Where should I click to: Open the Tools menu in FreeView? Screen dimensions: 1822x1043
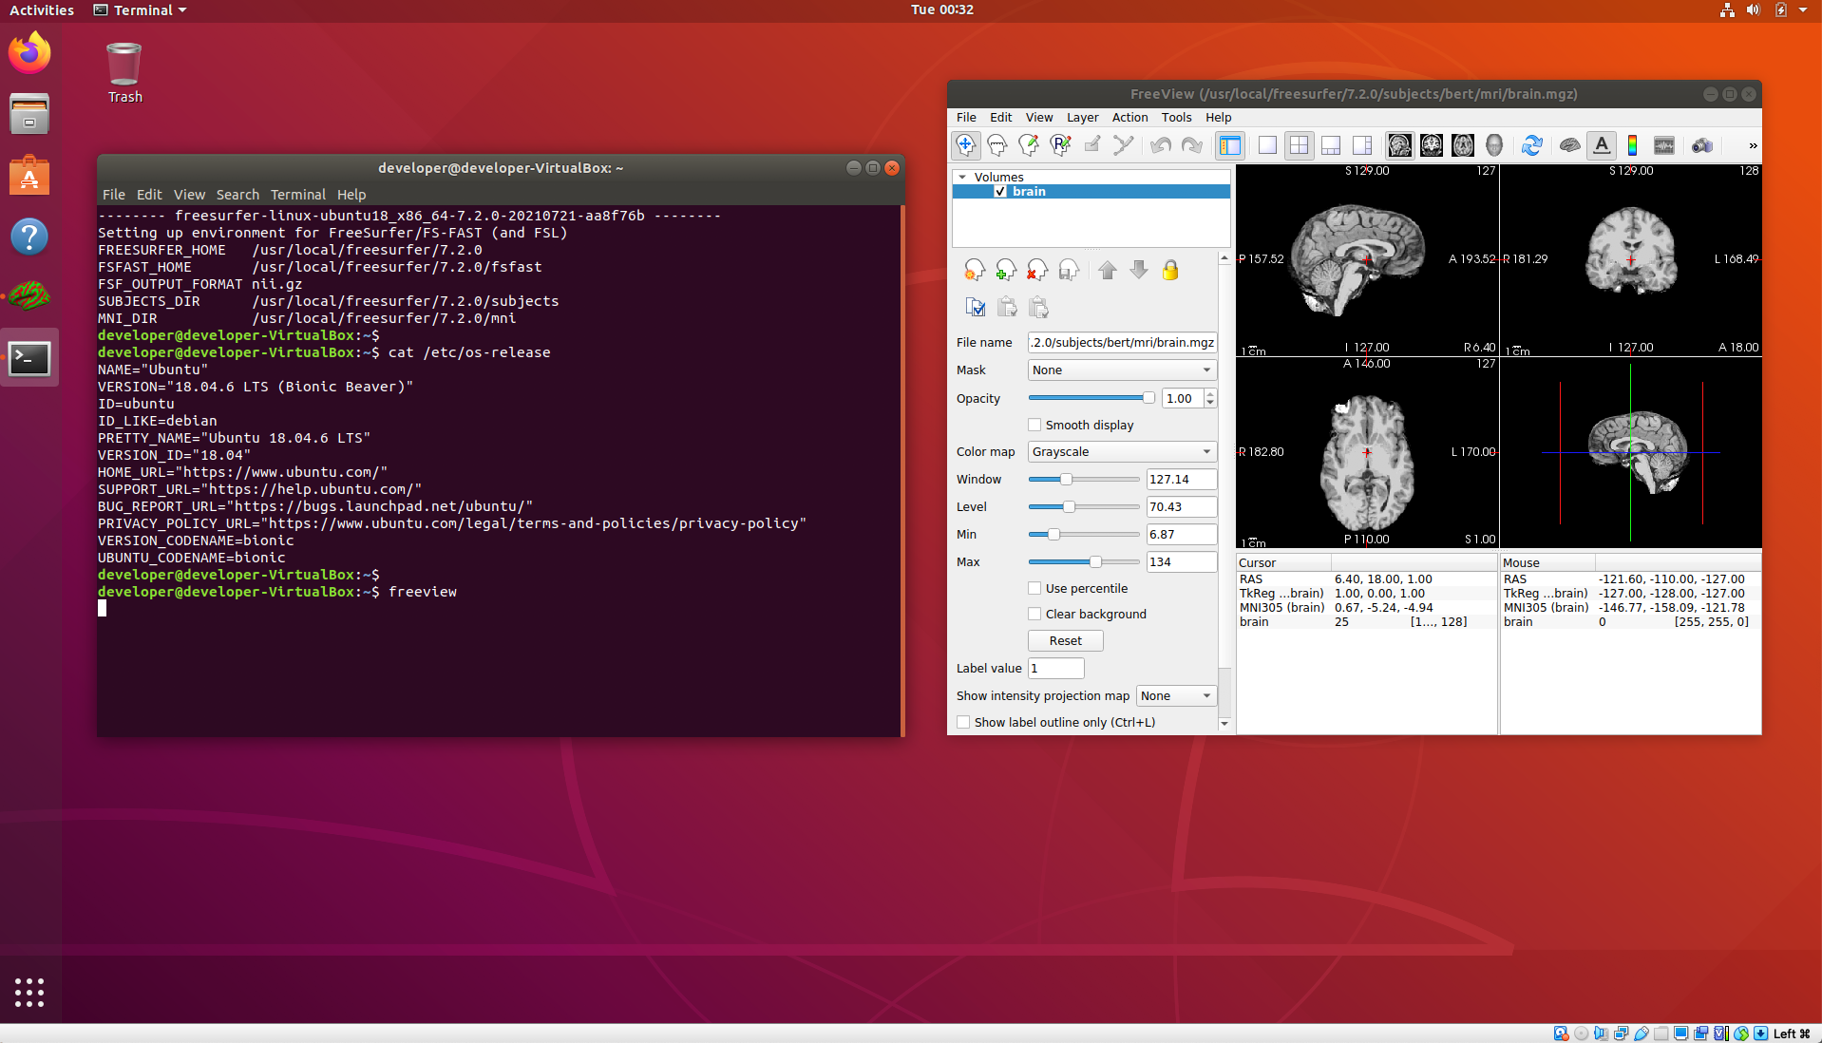[1175, 118]
